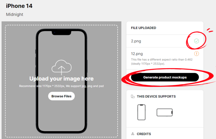
Task: Click the Generate product mockups button
Action: click(x=165, y=77)
